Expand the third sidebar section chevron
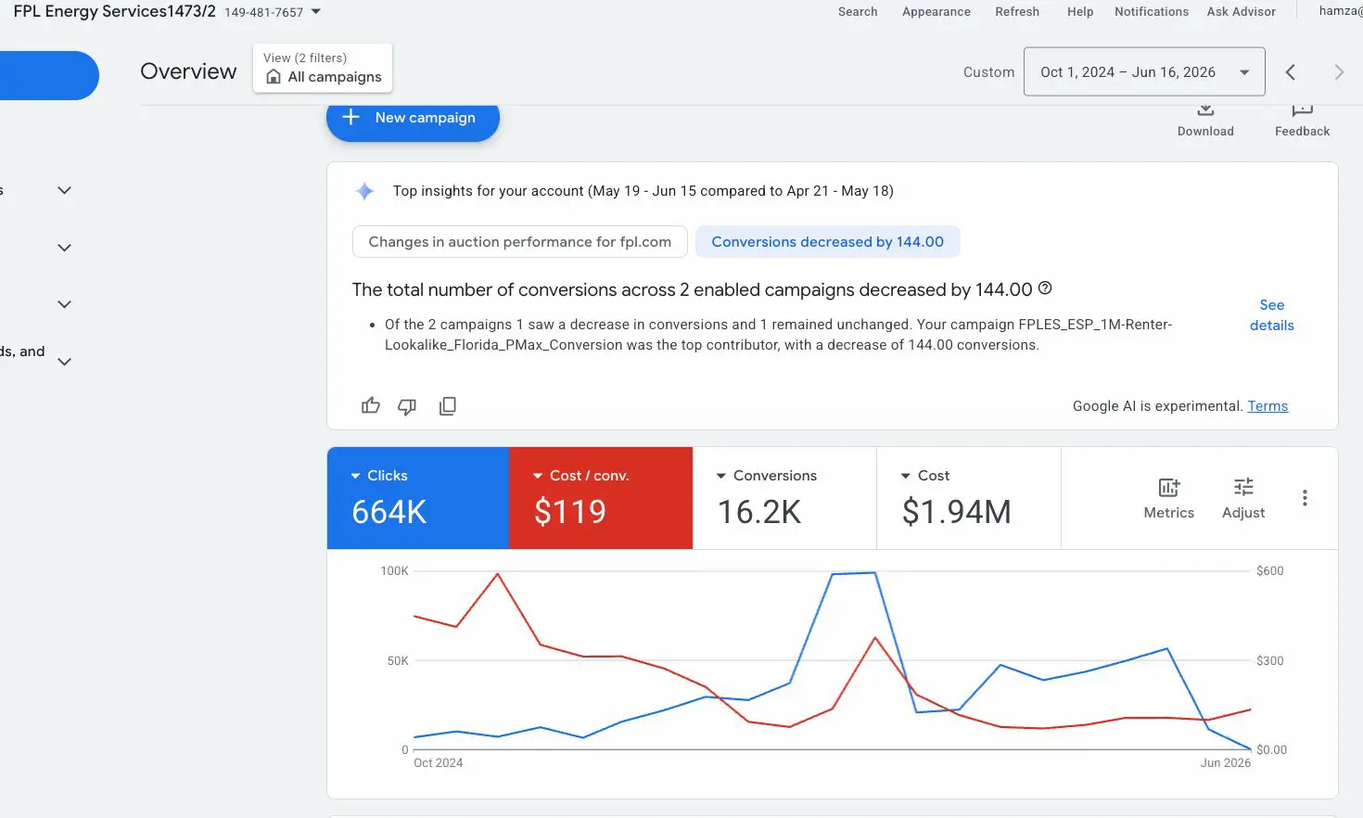Viewport: 1363px width, 818px height. pyautogui.click(x=64, y=304)
